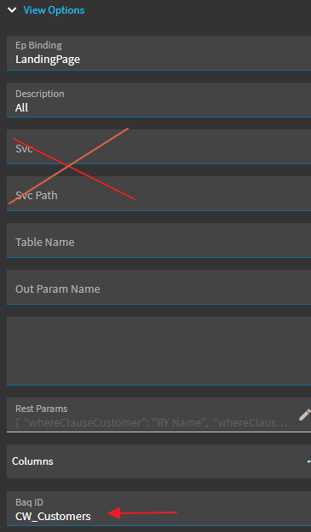Open Rest Params editor via pencil icon
Viewport: 311px width, 532px height.
tap(304, 415)
